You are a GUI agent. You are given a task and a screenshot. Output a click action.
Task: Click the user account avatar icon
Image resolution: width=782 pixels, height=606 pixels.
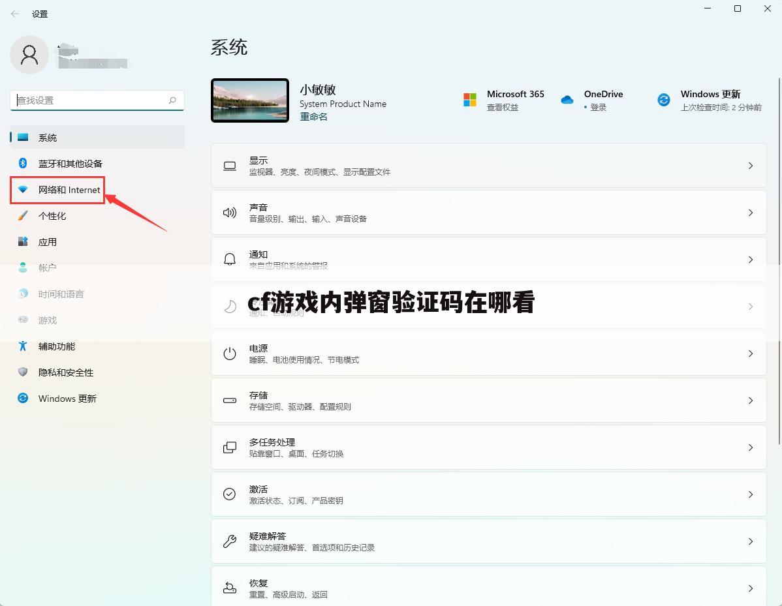click(x=29, y=55)
